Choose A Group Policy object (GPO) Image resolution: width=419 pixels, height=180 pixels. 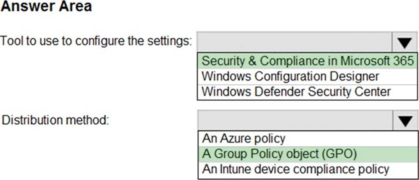(x=280, y=153)
